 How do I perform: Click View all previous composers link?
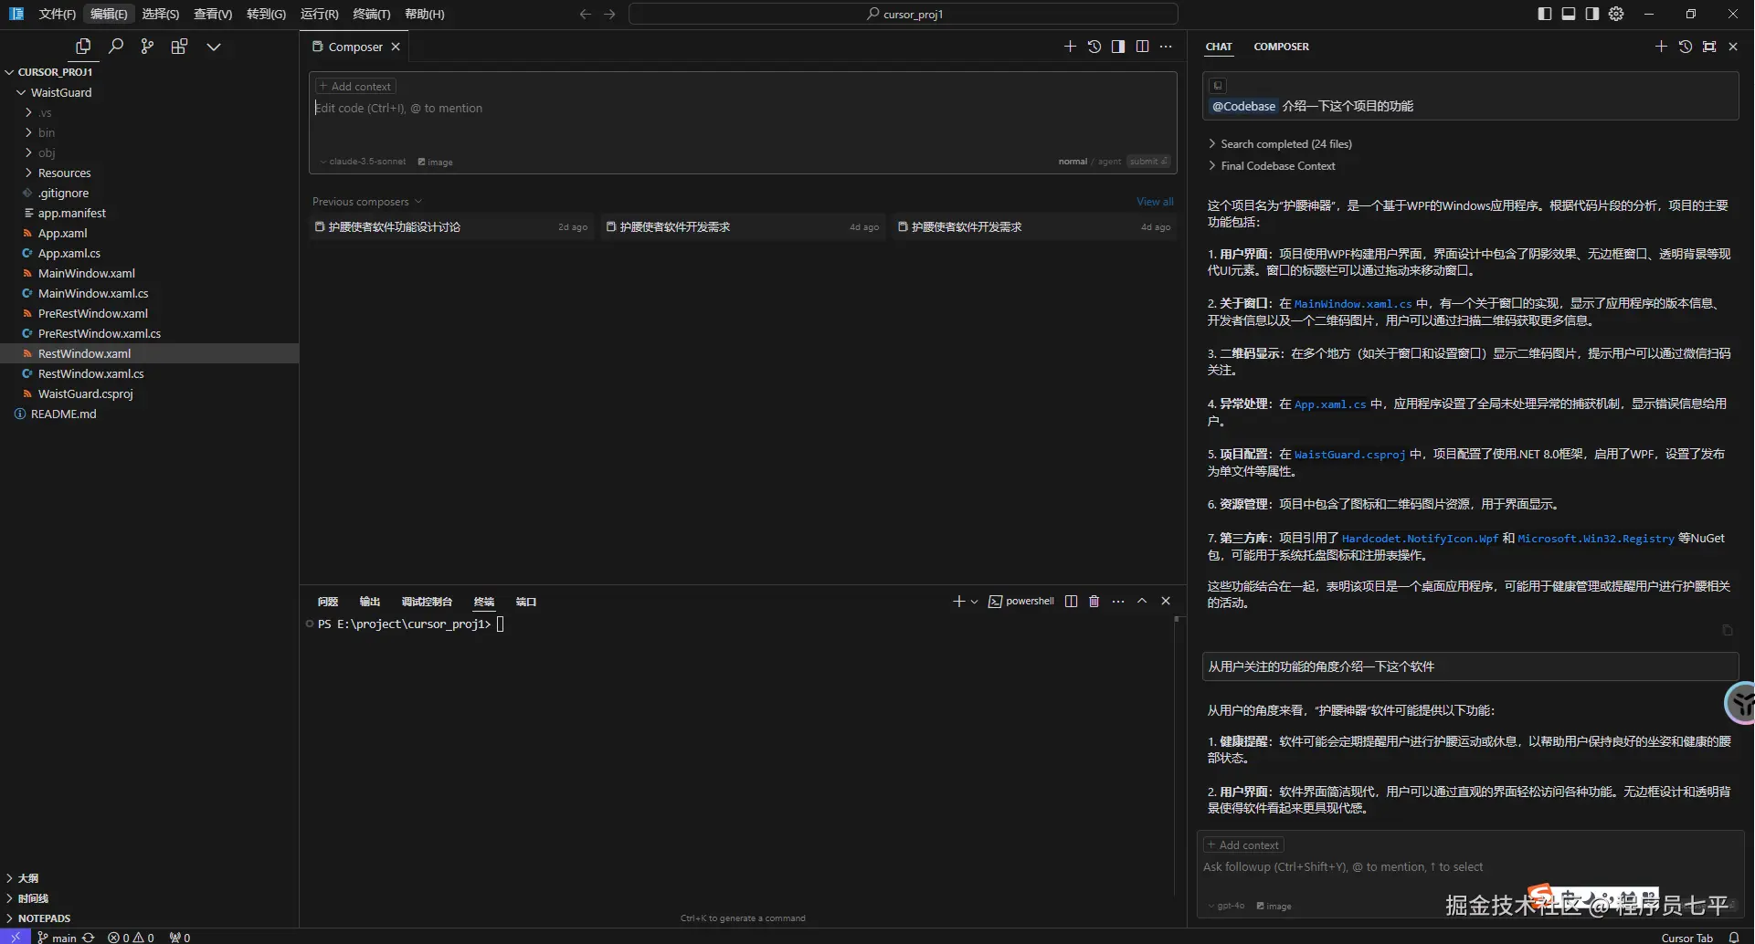pyautogui.click(x=1155, y=202)
